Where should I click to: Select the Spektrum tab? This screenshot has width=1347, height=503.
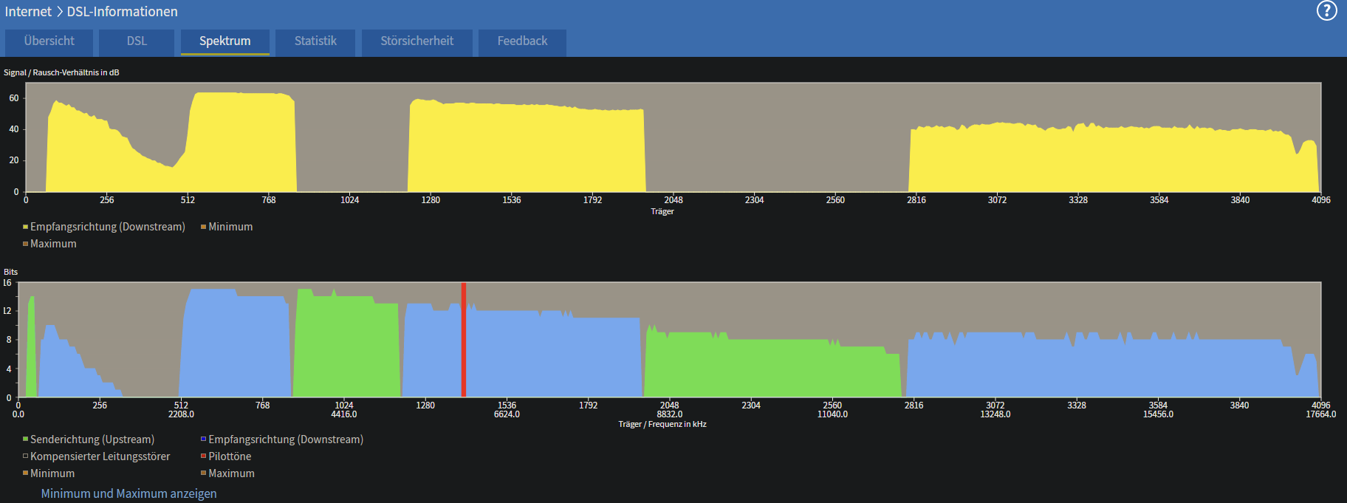click(224, 42)
